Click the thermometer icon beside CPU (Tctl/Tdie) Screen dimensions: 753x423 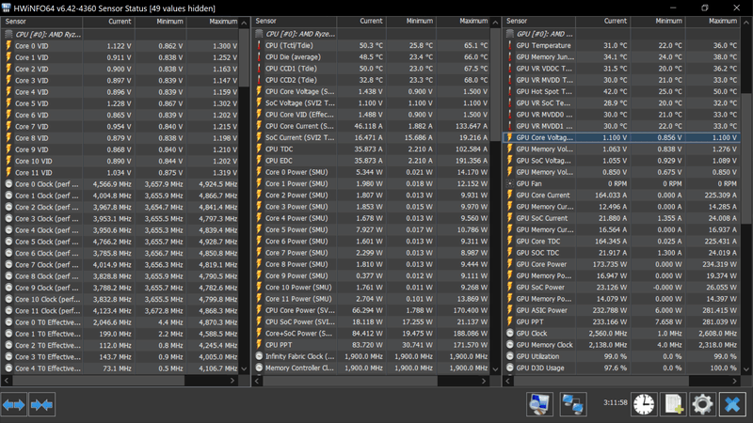click(x=260, y=45)
